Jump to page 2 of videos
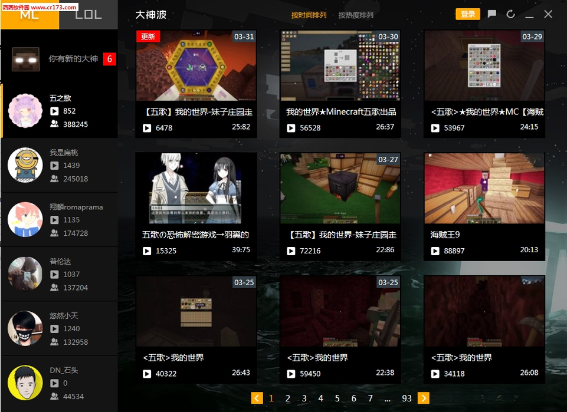Screen dimensions: 567x412 [287, 398]
